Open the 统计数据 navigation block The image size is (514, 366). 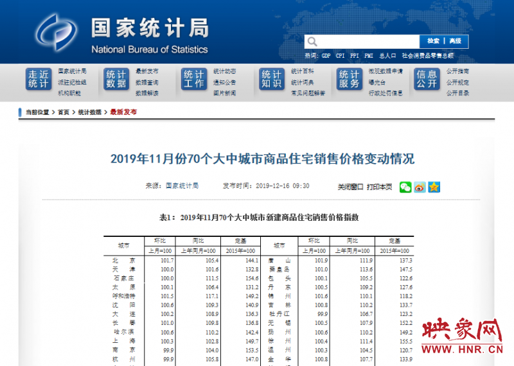click(x=116, y=80)
